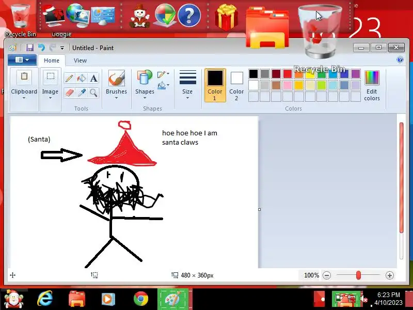The image size is (413, 310).
Task: Click the '100%' zoom level text
Action: (x=311, y=275)
